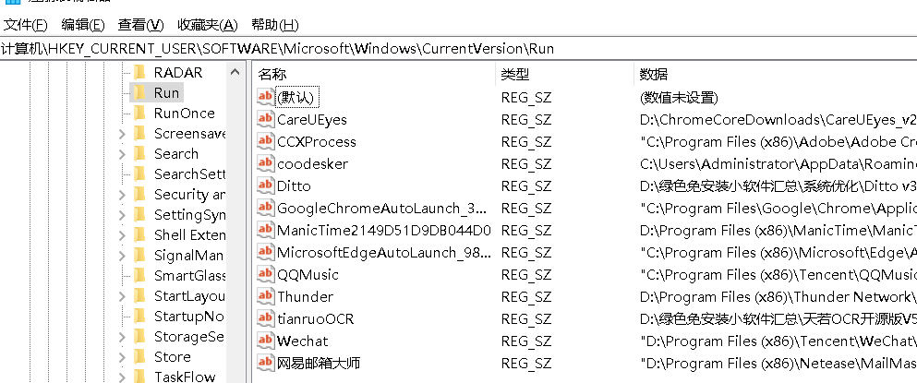This screenshot has width=917, height=383.
Task: Expand the Shell Exten key chevron
Action: point(122,235)
